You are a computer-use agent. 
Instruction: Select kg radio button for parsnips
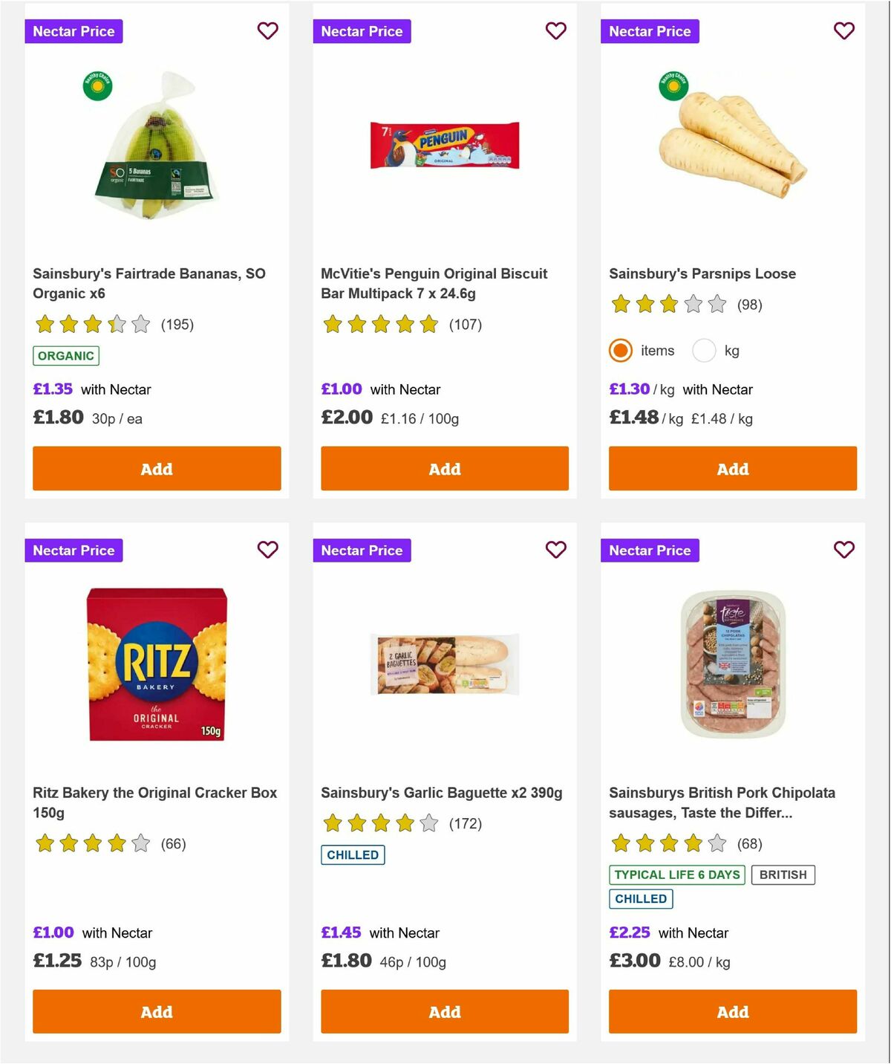click(703, 350)
